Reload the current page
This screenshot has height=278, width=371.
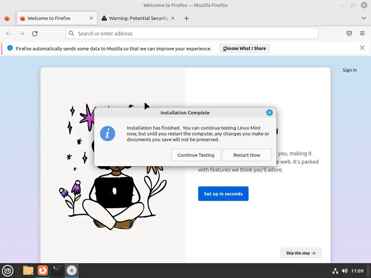point(35,34)
